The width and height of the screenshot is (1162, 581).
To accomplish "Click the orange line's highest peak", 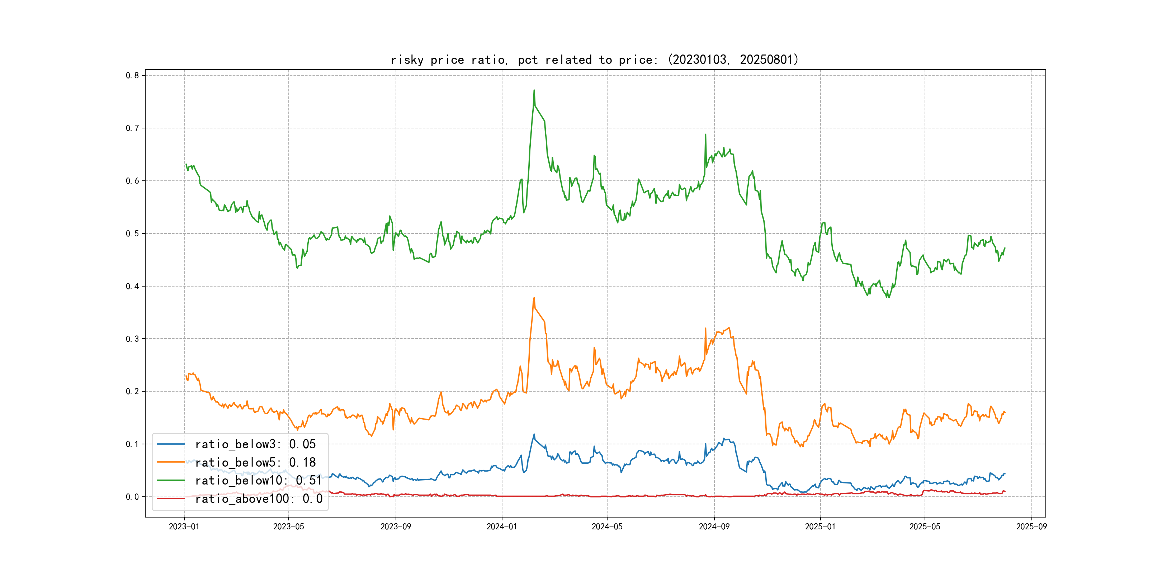I will [x=534, y=298].
